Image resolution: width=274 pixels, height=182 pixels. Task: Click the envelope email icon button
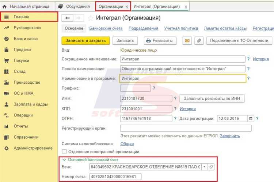tap(187, 41)
